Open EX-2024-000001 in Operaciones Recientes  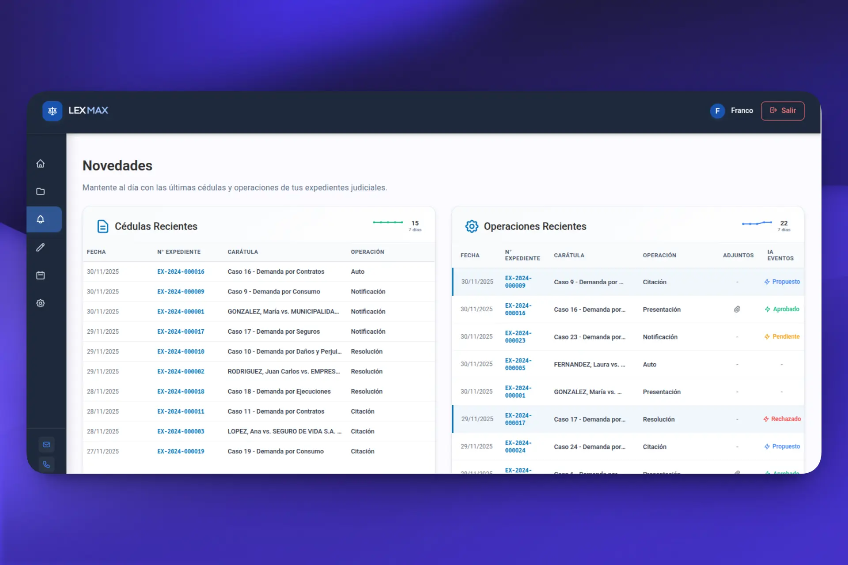519,392
